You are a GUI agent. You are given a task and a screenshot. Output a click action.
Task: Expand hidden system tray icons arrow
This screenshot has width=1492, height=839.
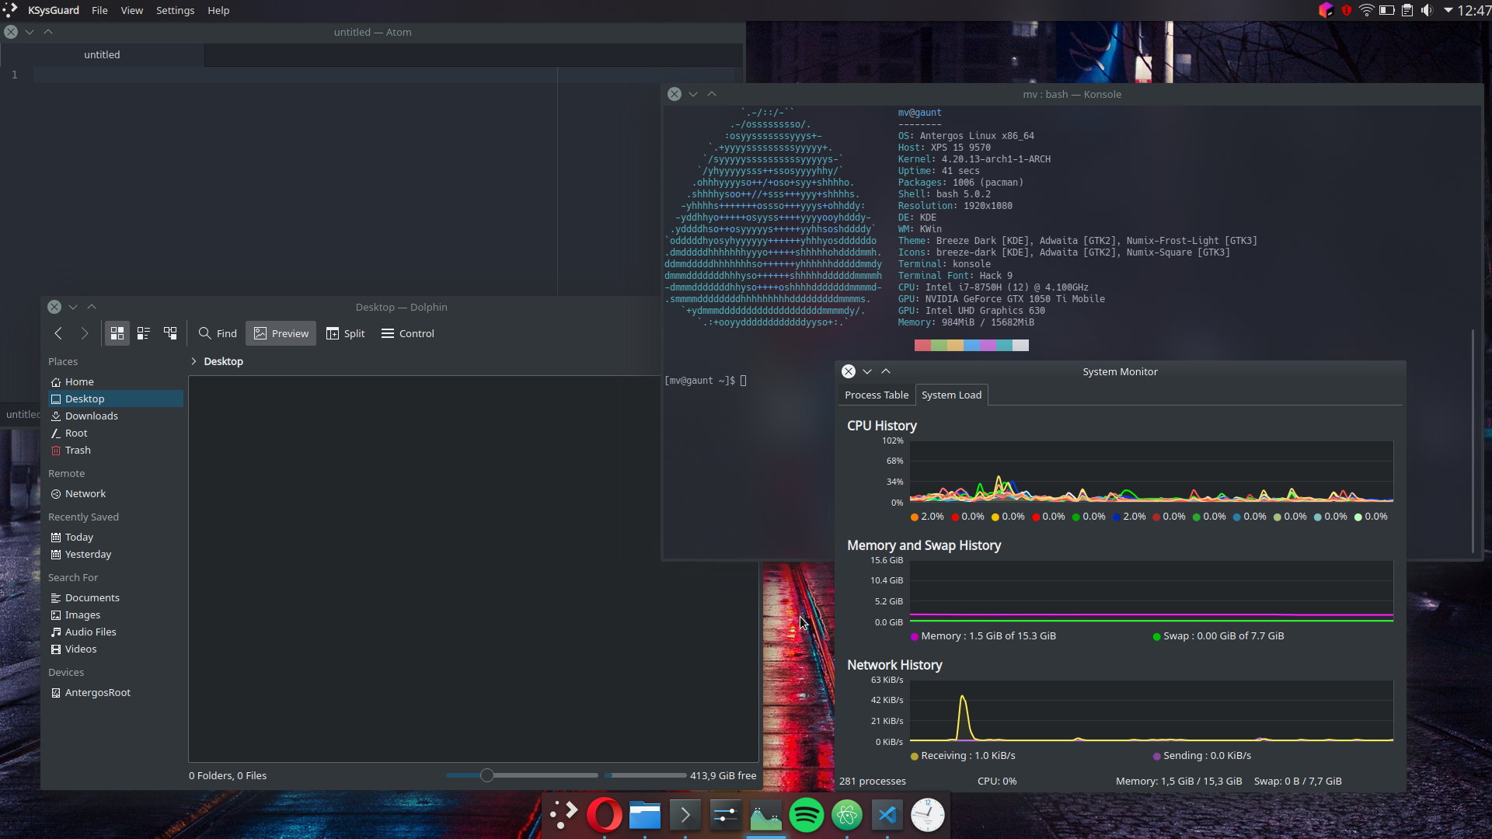pyautogui.click(x=1448, y=10)
